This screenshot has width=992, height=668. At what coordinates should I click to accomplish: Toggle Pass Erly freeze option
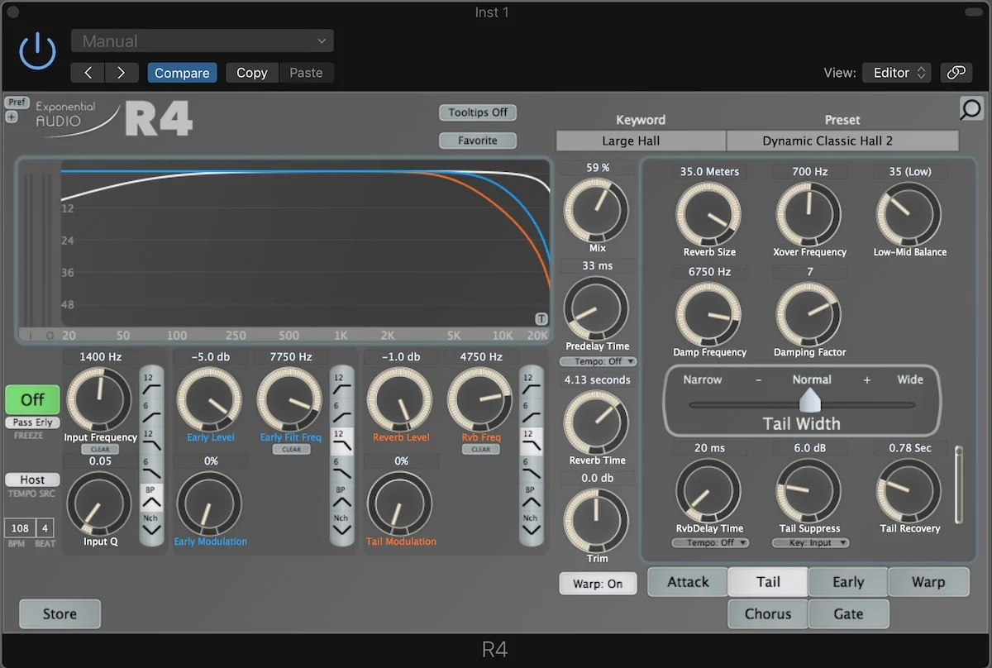[x=32, y=422]
